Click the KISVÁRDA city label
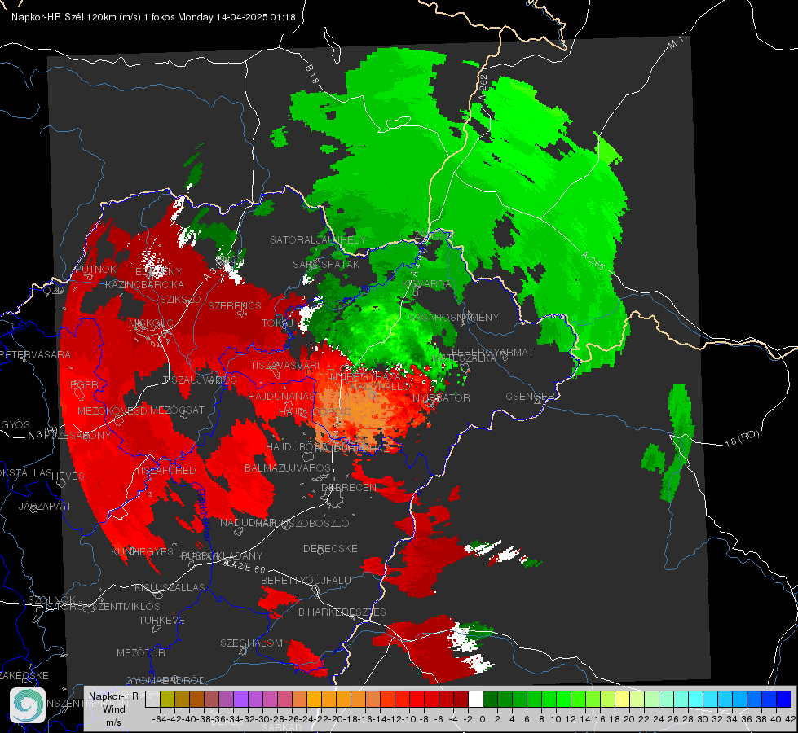Image resolution: width=798 pixels, height=733 pixels. pyautogui.click(x=426, y=284)
